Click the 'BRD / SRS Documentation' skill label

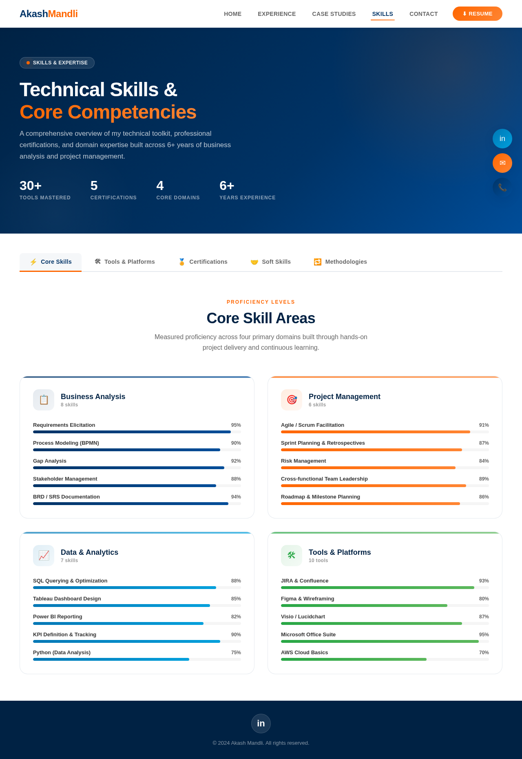pos(66,497)
